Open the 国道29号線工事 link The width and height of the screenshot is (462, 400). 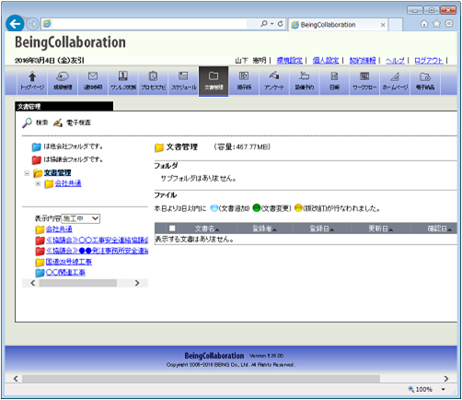69,262
